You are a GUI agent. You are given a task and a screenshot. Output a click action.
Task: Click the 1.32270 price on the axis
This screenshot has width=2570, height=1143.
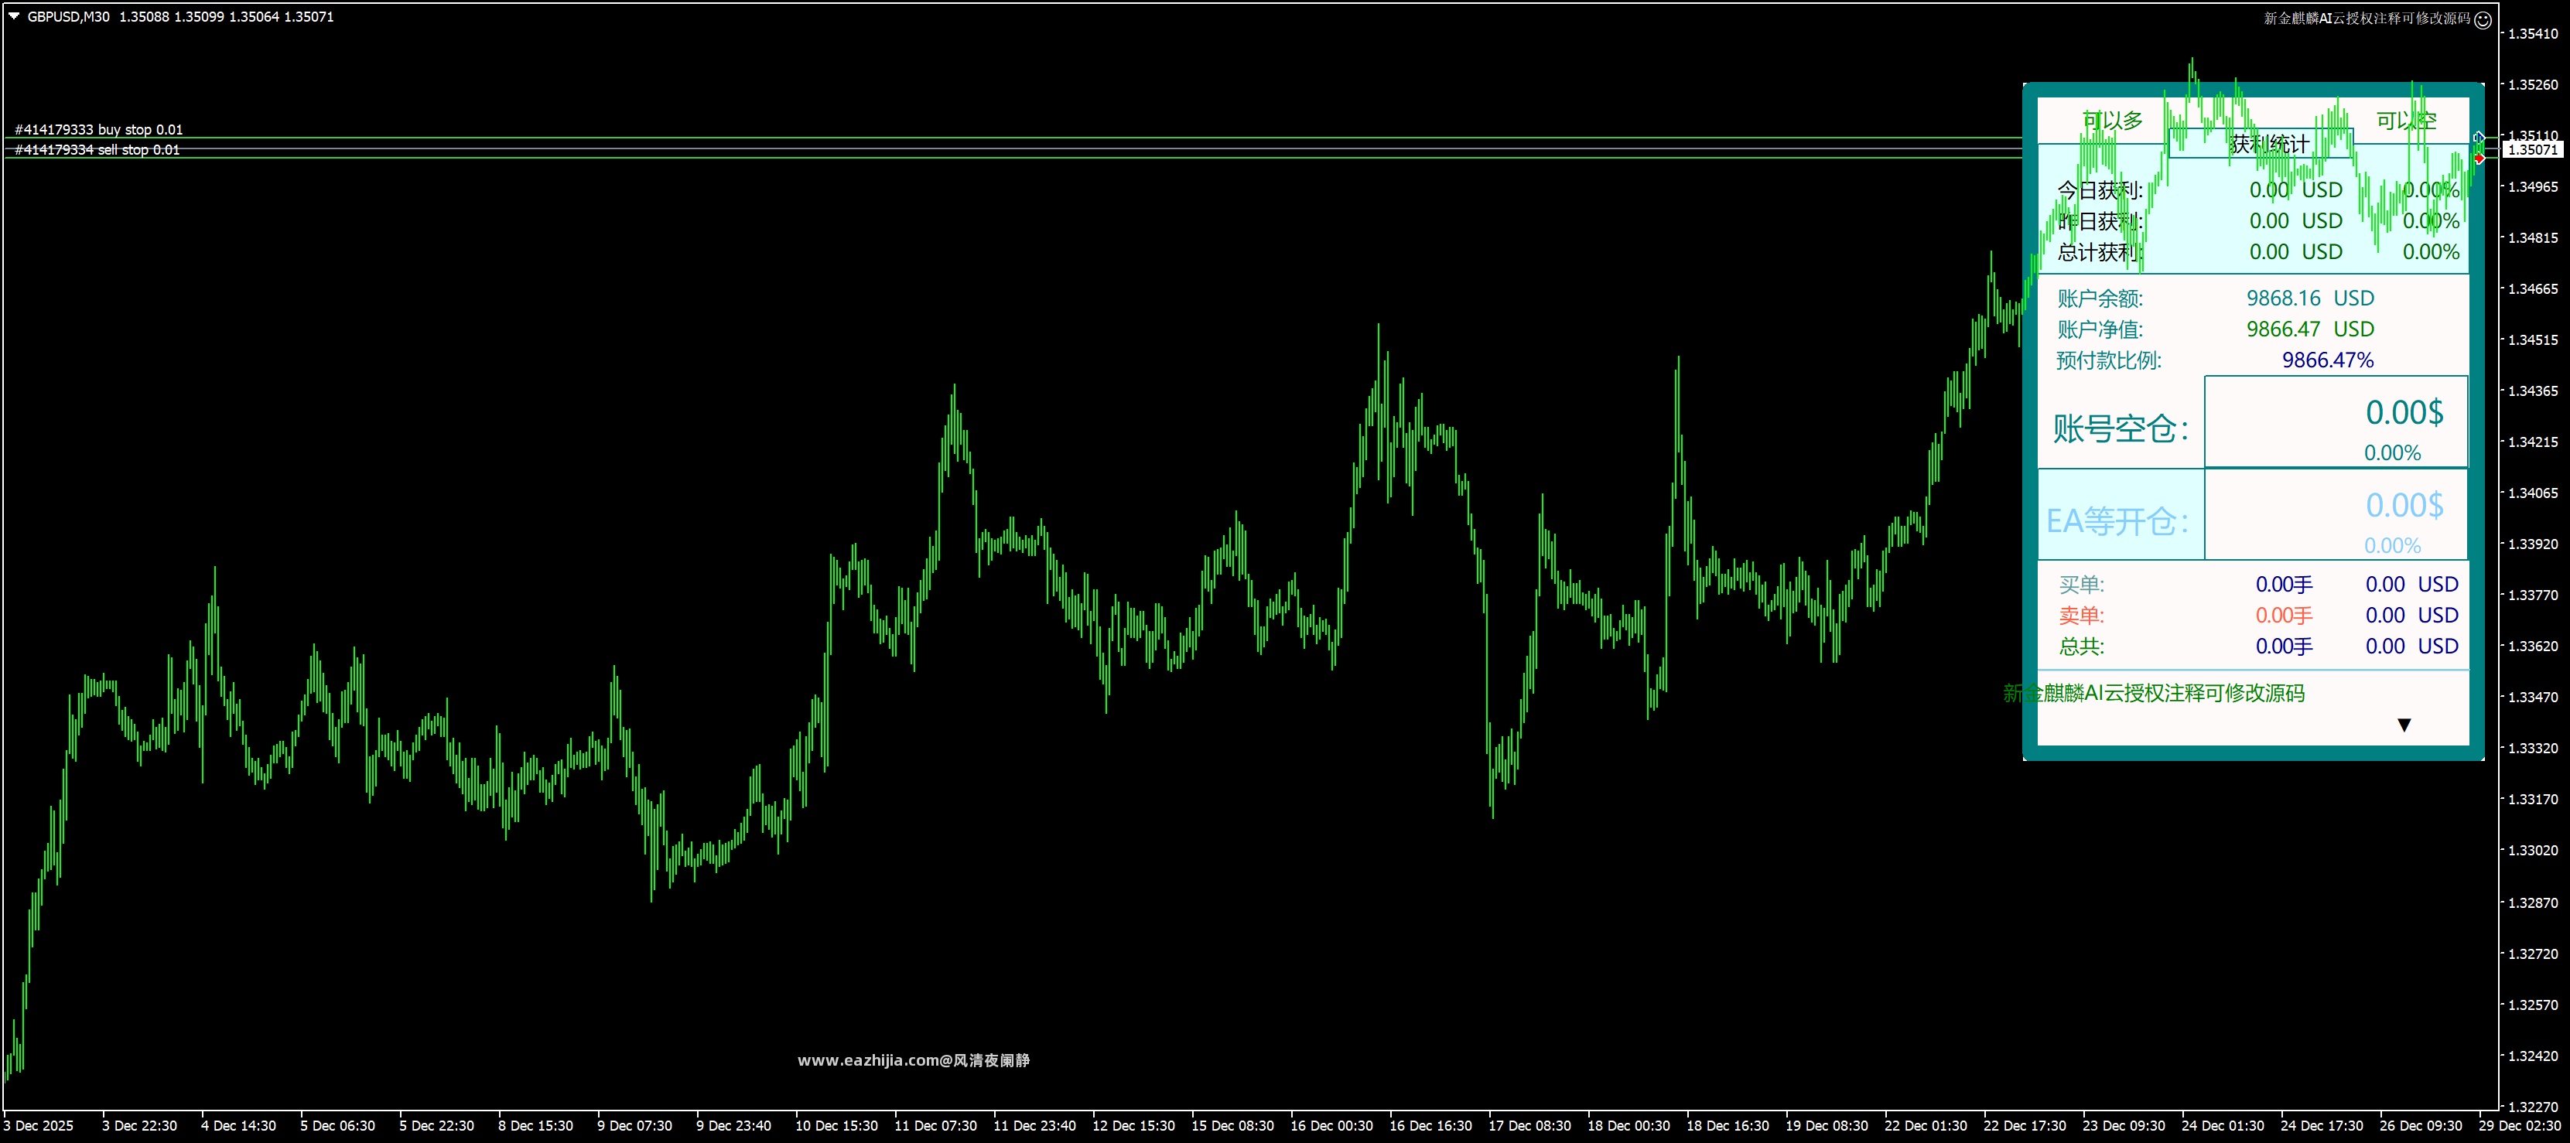tap(2533, 1106)
